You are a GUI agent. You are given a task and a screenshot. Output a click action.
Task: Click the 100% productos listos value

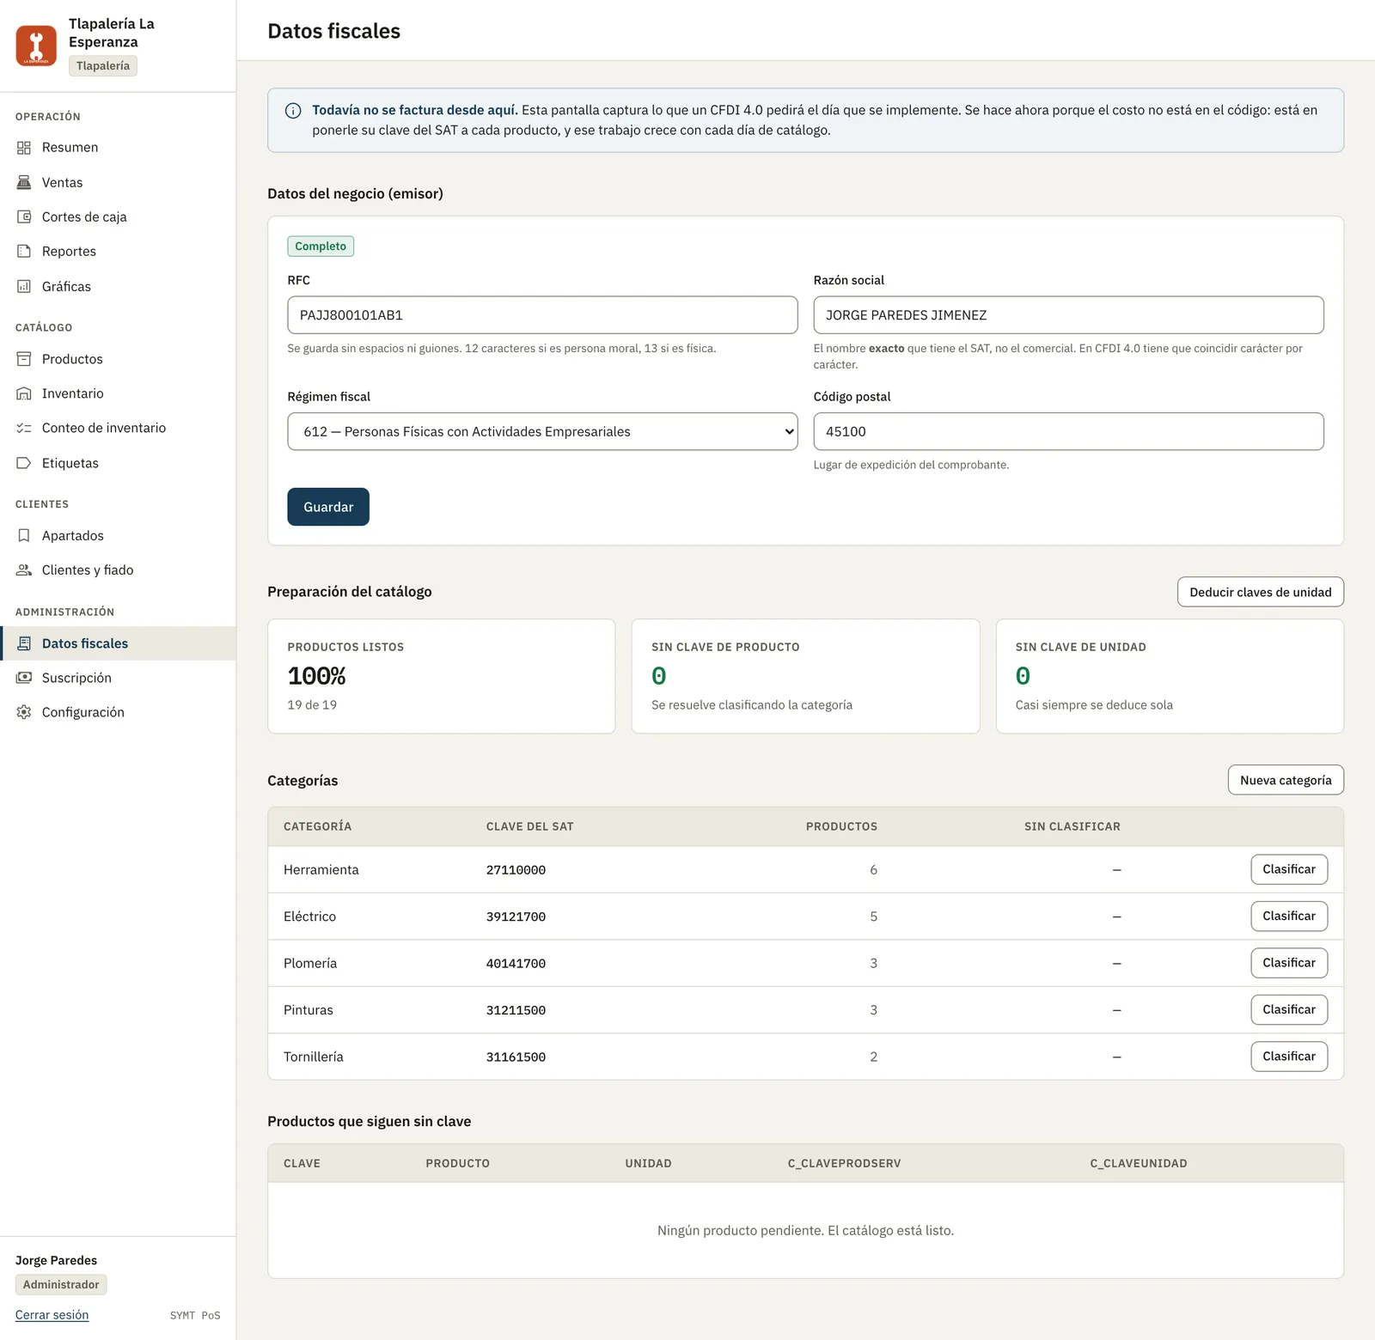pyautogui.click(x=316, y=676)
